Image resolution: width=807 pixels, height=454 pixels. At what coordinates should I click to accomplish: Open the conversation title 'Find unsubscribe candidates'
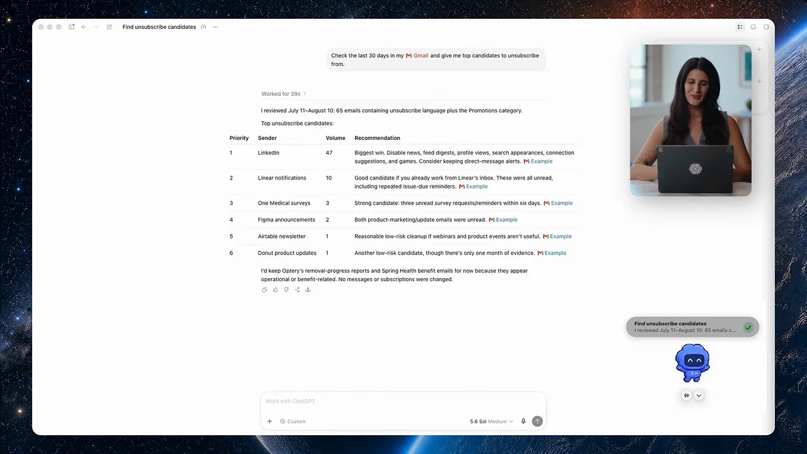[159, 27]
